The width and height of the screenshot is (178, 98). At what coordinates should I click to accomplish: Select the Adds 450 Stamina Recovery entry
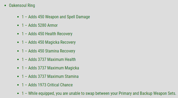click(x=48, y=51)
